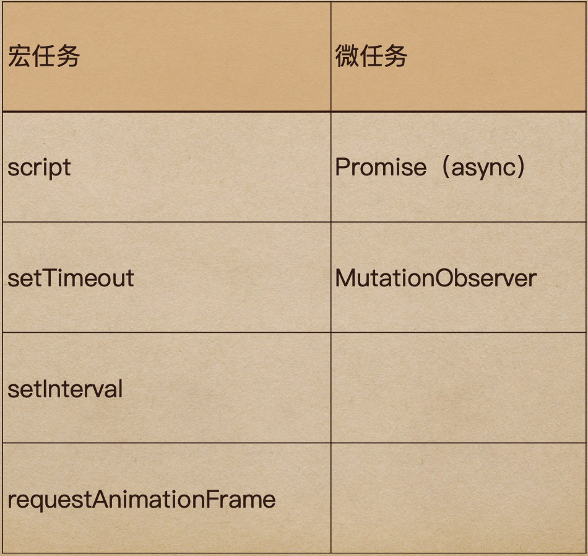Click the 任务 text in macro-task header

point(56,56)
